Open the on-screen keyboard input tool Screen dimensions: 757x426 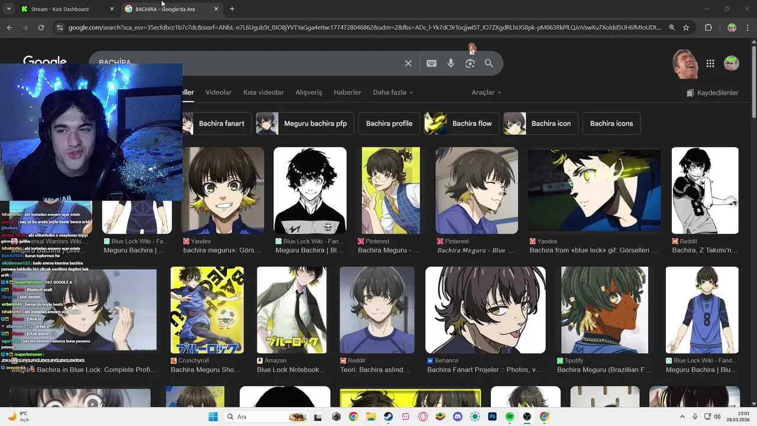pos(432,63)
